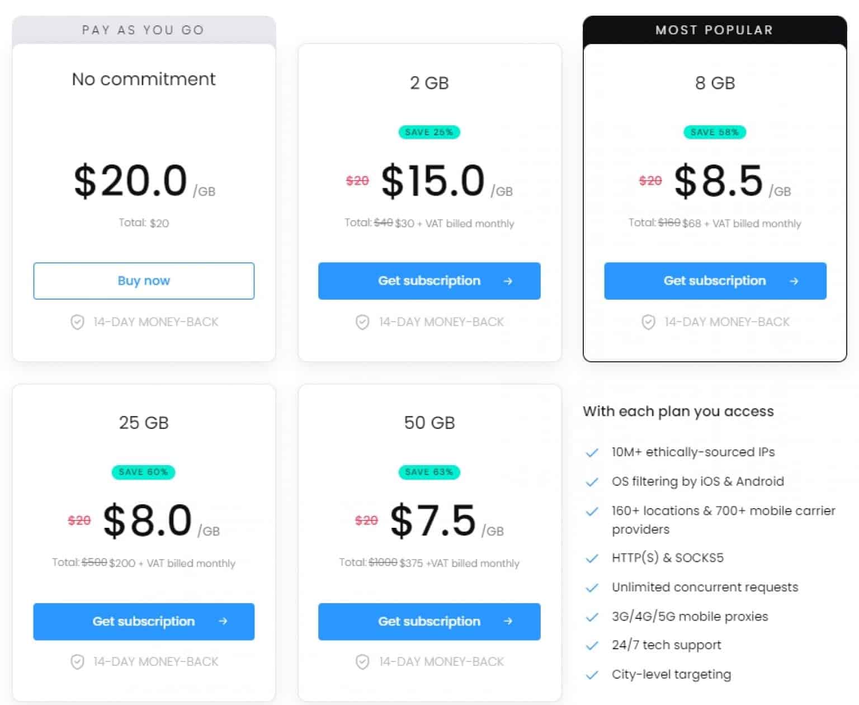
Task: Click the checkmark beside Unlimited concurrent requests
Action: pyautogui.click(x=592, y=588)
